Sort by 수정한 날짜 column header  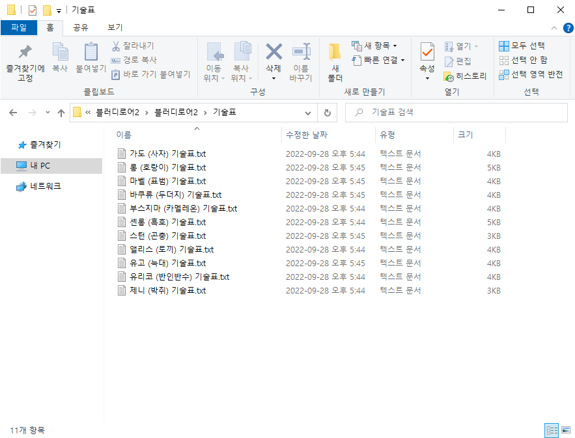(x=307, y=135)
